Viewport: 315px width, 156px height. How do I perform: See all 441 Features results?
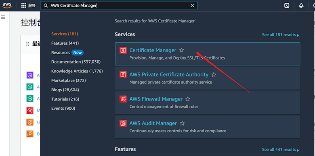pos(280,150)
